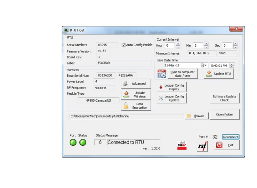
Task: Open the Base Date calendar dropdown
Action: click(x=204, y=65)
